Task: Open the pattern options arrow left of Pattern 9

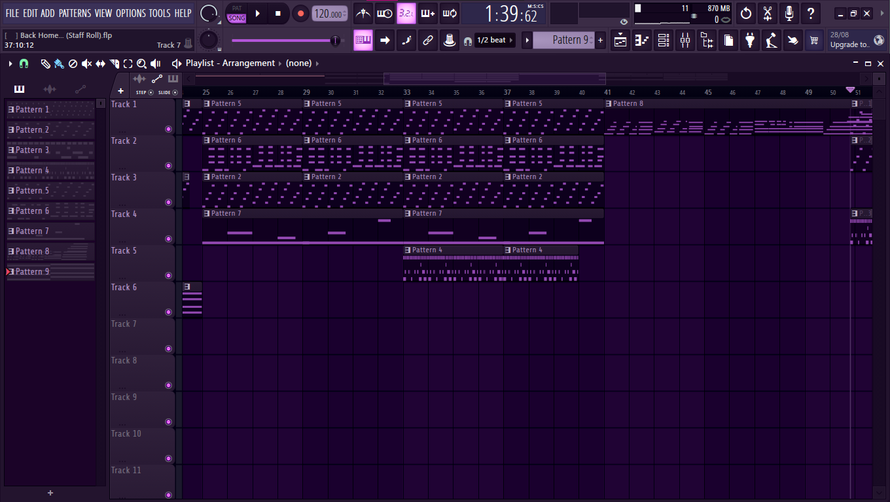Action: pos(527,41)
